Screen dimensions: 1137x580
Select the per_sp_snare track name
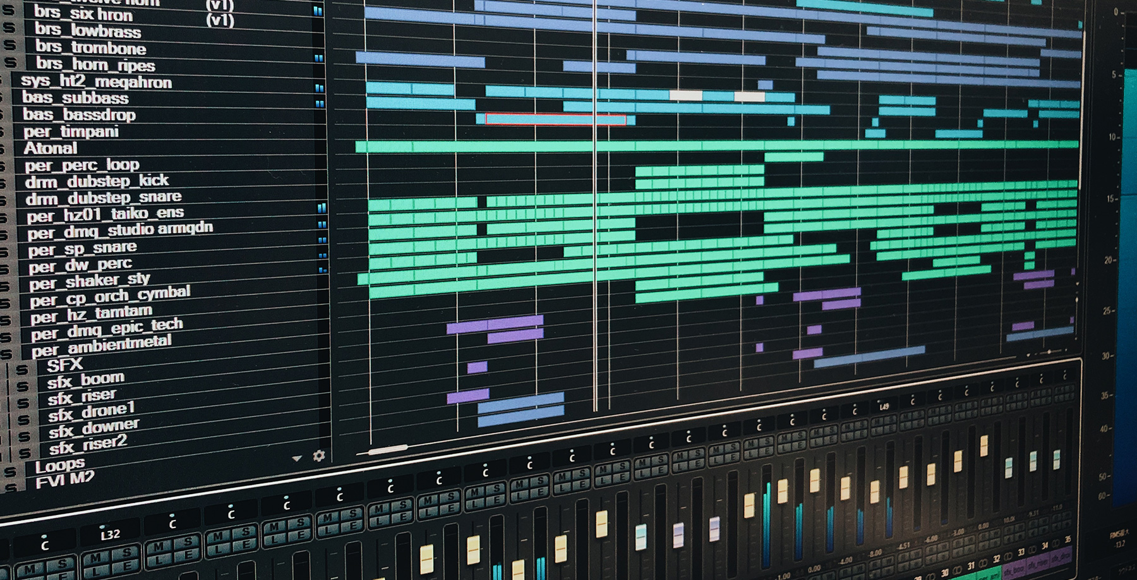tap(82, 248)
